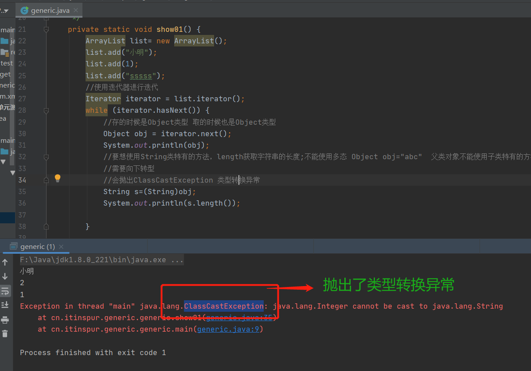Click the folded java.exe command line in console
531x371 pixels.
click(x=102, y=260)
